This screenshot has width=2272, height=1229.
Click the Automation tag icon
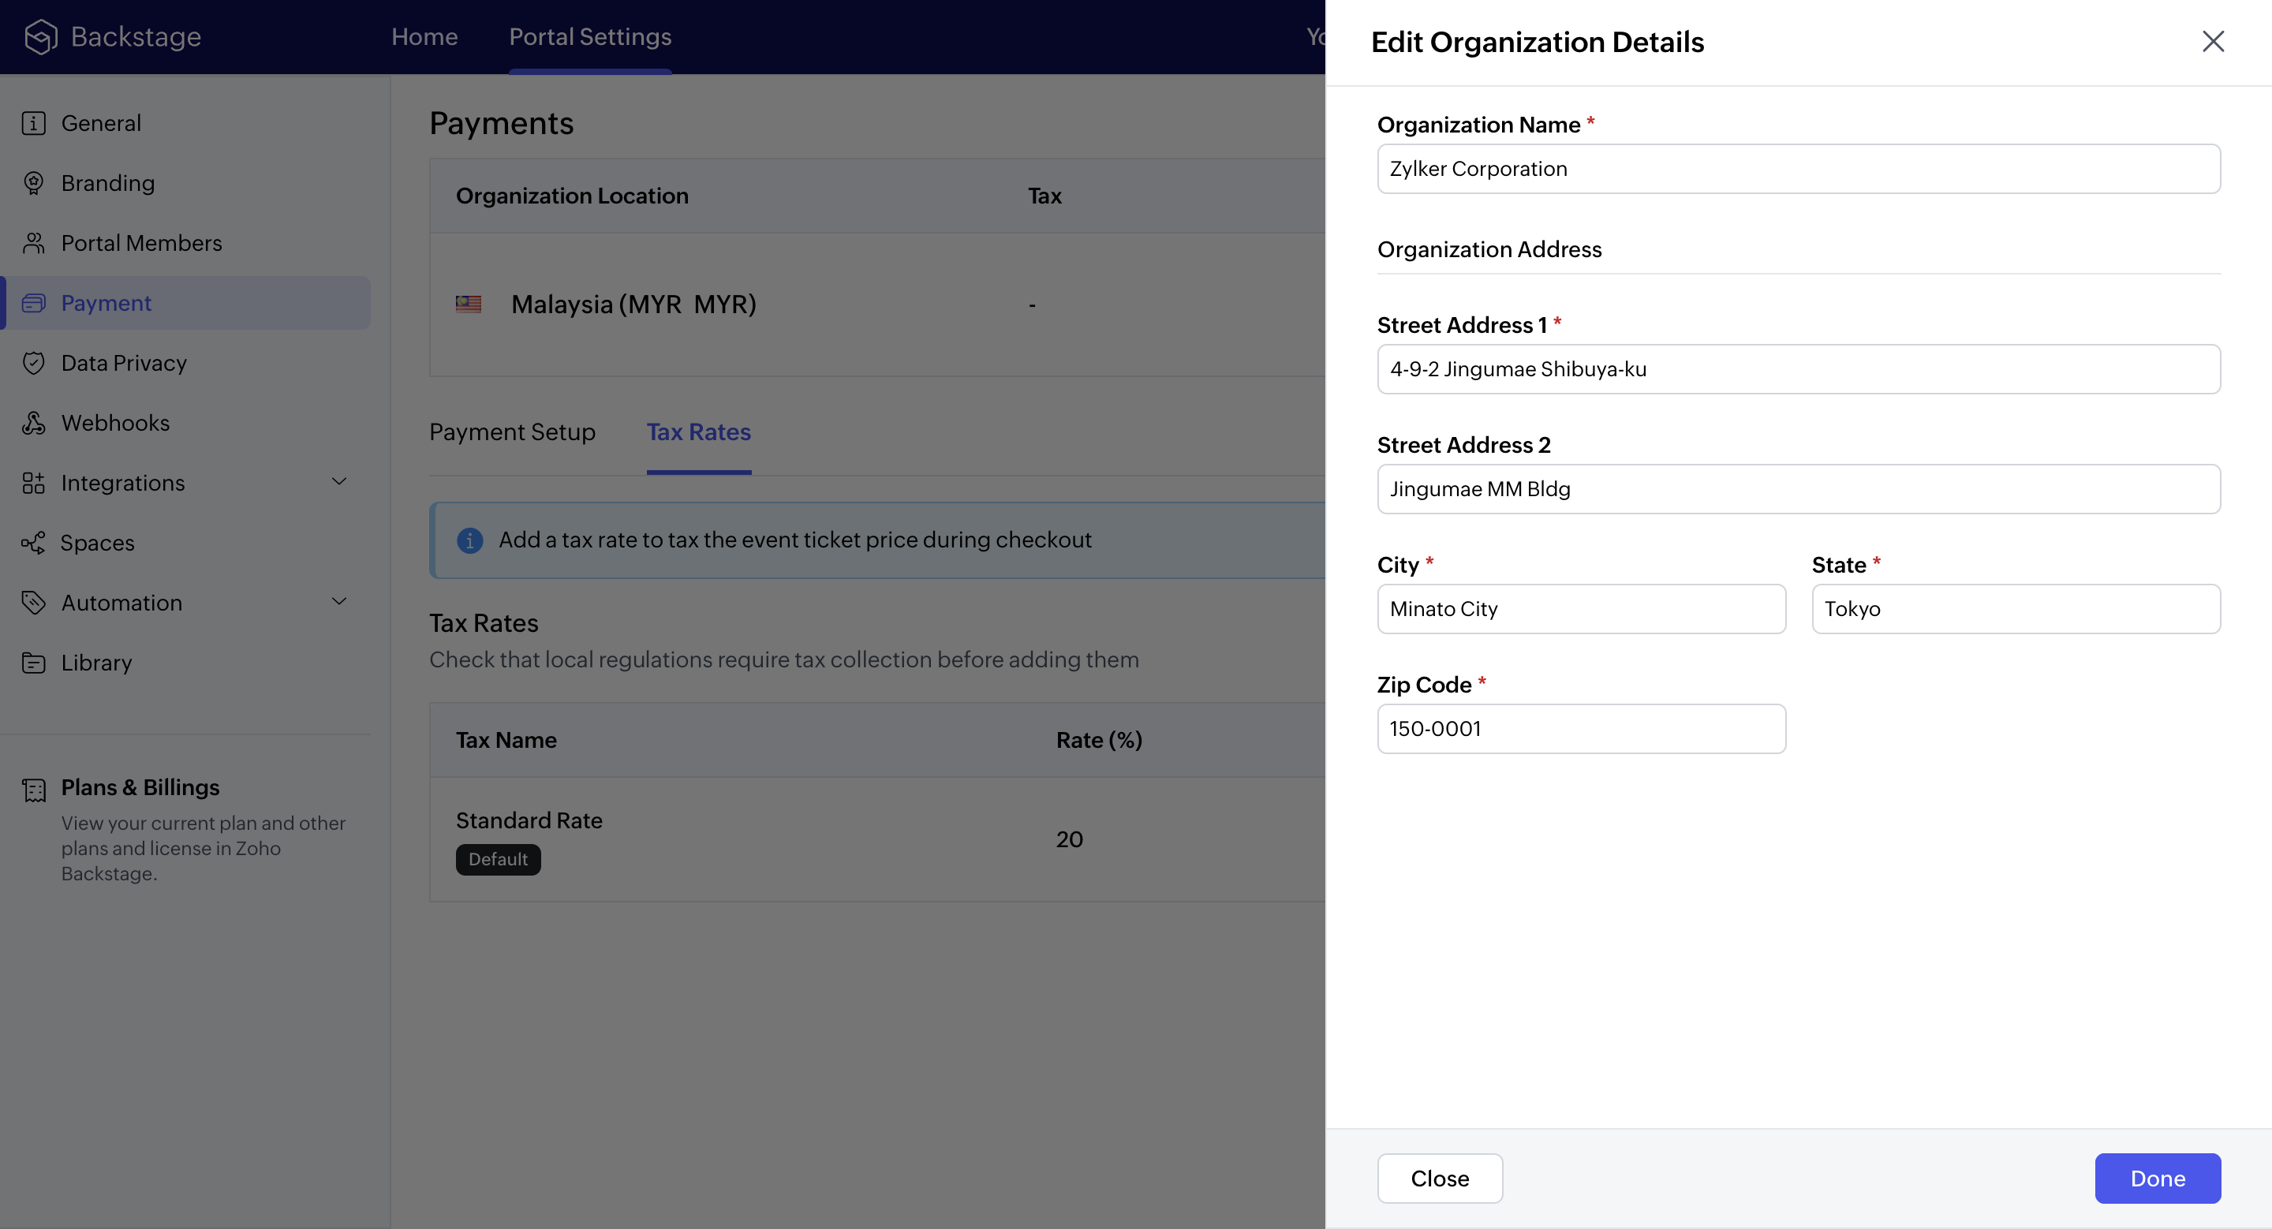pos(33,602)
